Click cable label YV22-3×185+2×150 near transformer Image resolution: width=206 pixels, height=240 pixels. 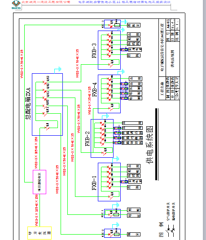point(36,210)
